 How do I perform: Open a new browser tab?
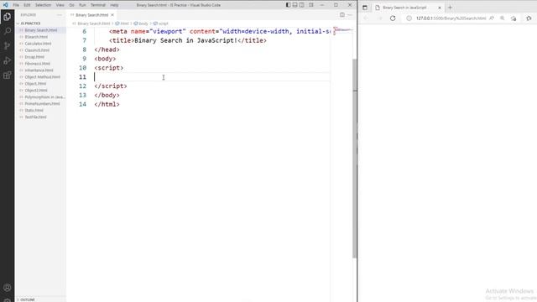point(450,8)
